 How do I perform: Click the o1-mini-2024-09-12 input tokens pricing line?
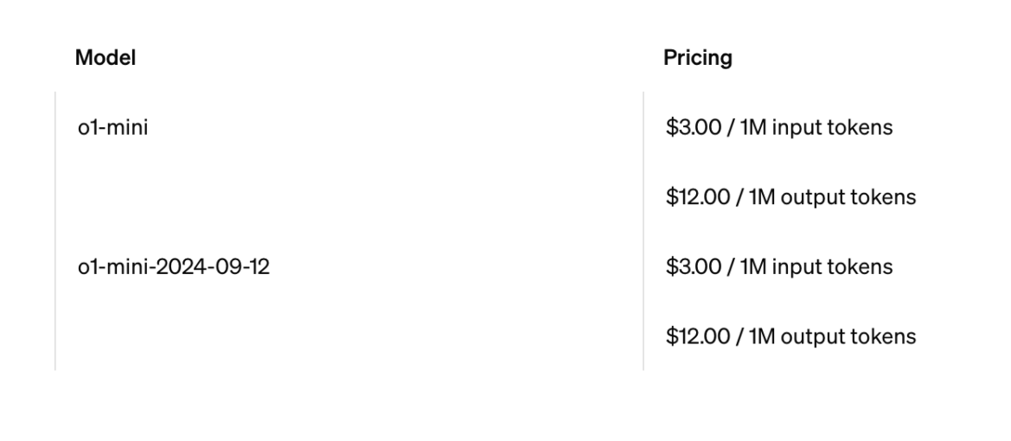[778, 267]
